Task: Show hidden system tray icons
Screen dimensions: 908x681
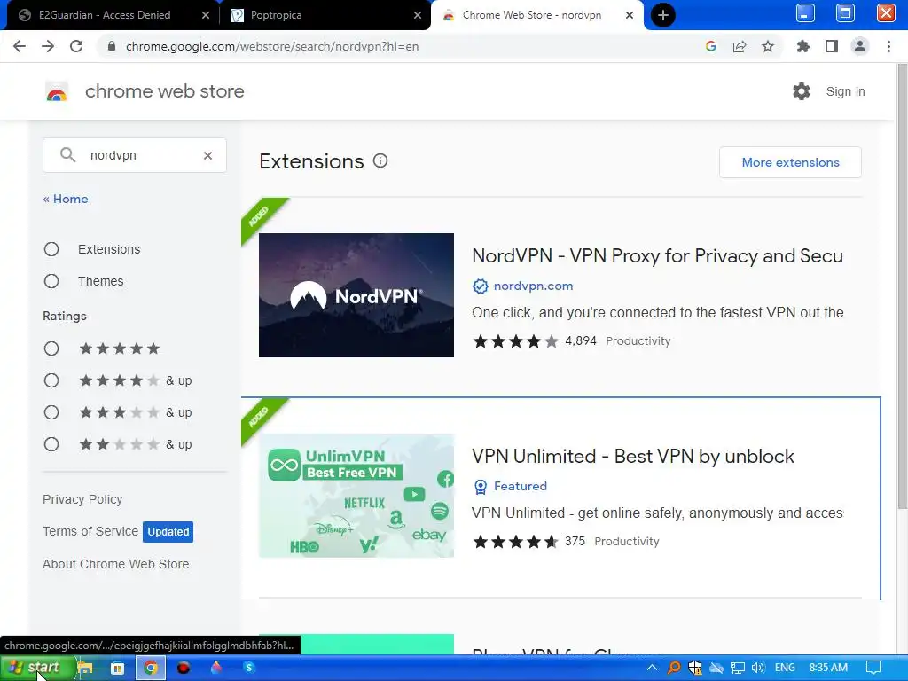Action: coord(652,668)
